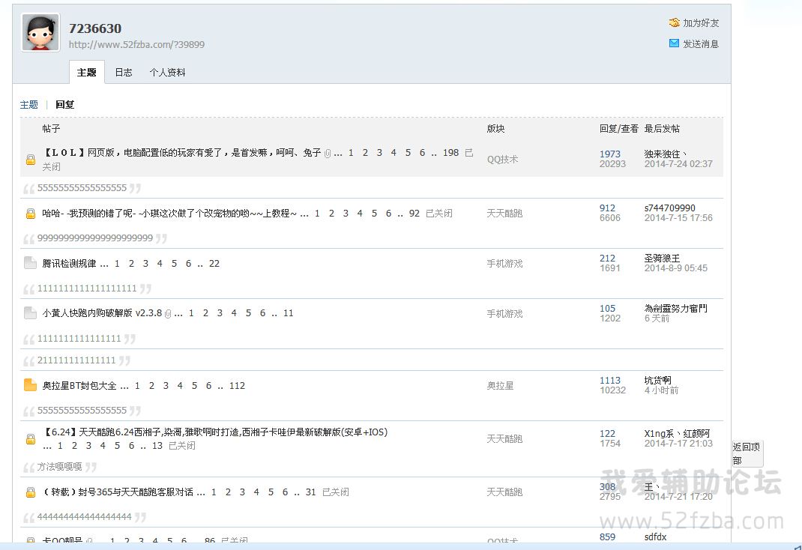
Task: Click the thread icon beside 腾讯检测规律
Action: pos(30,263)
